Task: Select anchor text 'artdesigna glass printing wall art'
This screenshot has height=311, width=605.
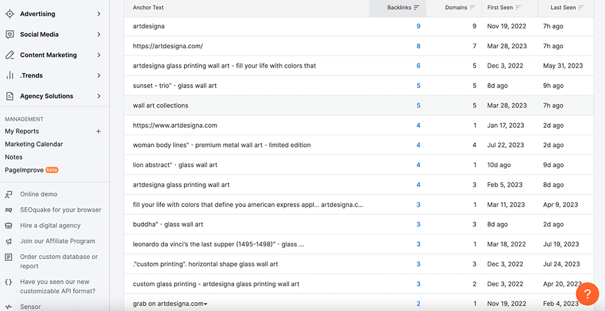Action: pyautogui.click(x=181, y=185)
